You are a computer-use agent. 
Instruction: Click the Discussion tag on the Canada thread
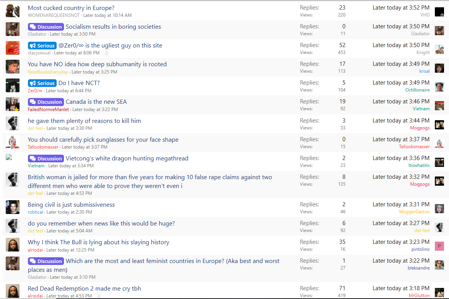click(46, 102)
